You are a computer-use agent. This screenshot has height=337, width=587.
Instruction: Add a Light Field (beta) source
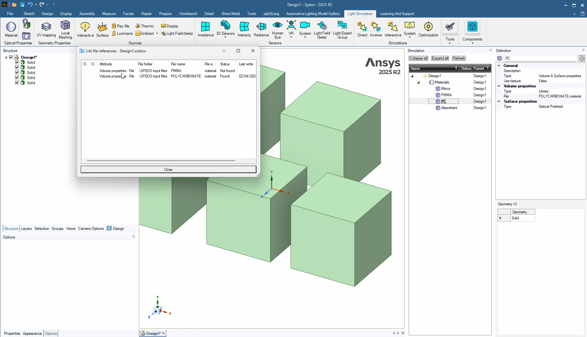click(177, 33)
